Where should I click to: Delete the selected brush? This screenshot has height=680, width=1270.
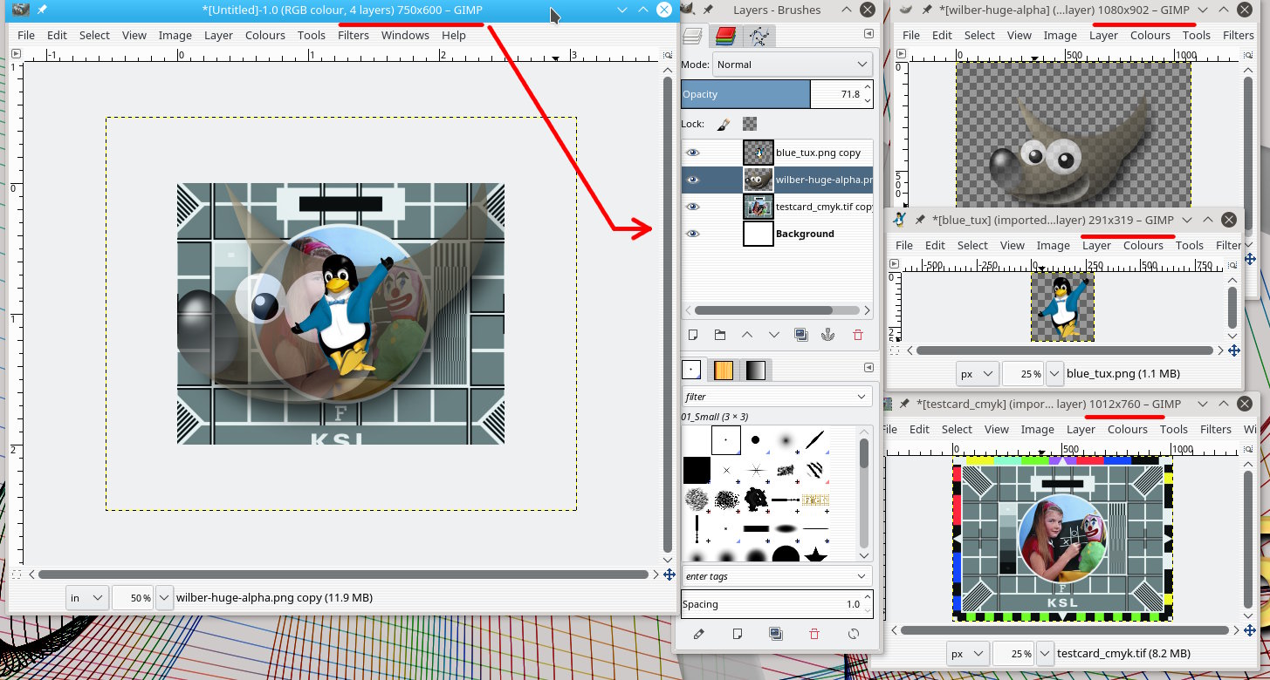pyautogui.click(x=814, y=634)
